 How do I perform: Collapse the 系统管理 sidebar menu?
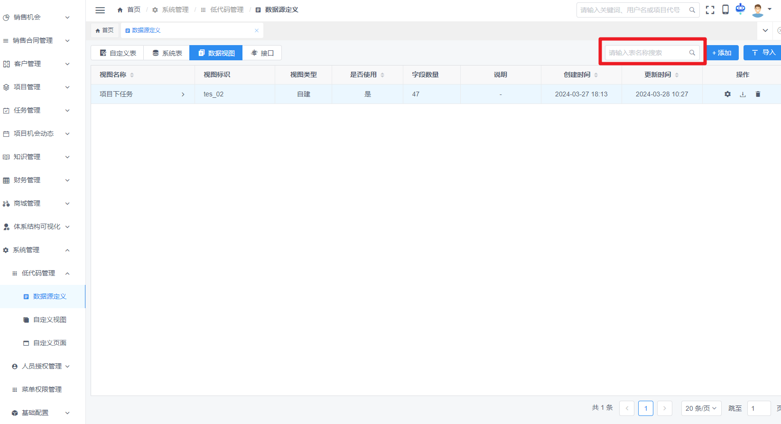coord(67,250)
